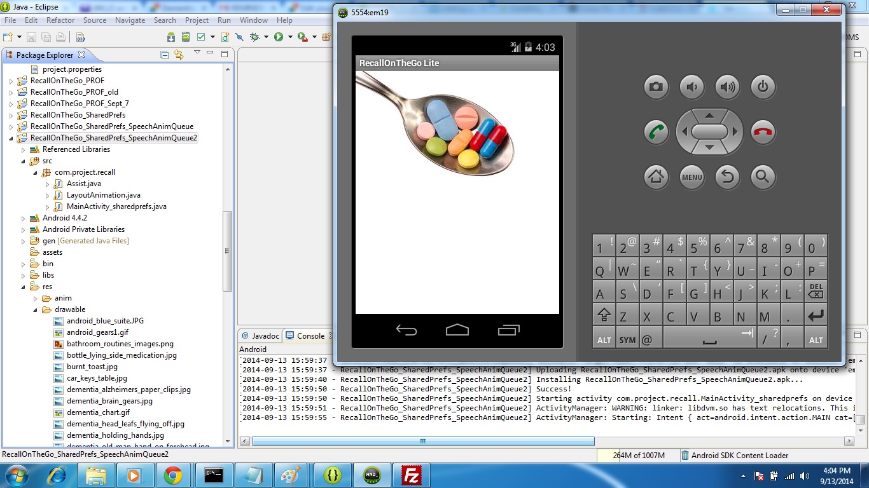Click the binary 010 toolbar icon

click(80, 37)
